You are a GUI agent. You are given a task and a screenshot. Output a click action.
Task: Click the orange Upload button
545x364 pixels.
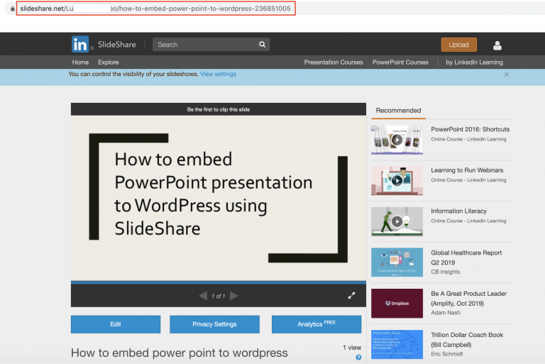tap(458, 45)
